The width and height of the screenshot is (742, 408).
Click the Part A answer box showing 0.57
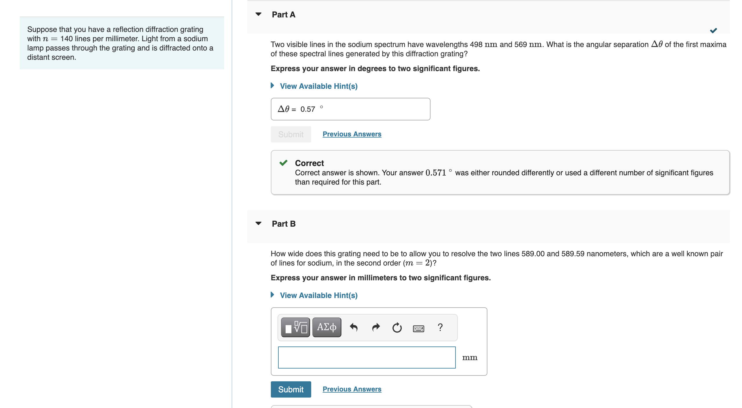(350, 109)
